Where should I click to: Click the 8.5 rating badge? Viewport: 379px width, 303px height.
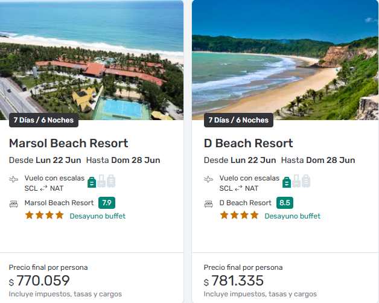[x=285, y=203]
